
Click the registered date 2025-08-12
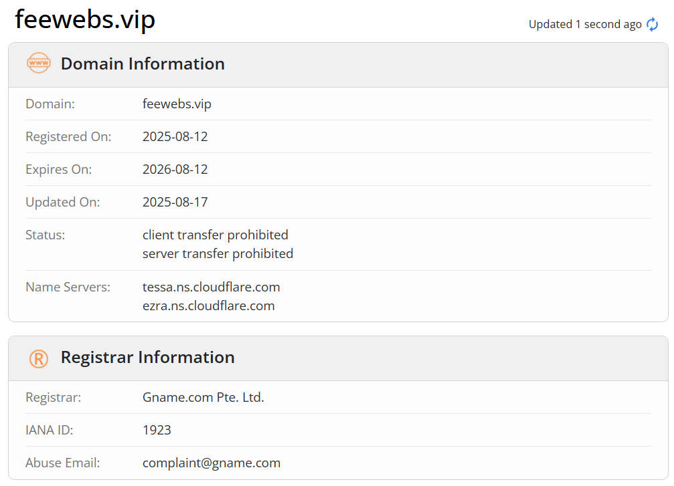point(175,136)
